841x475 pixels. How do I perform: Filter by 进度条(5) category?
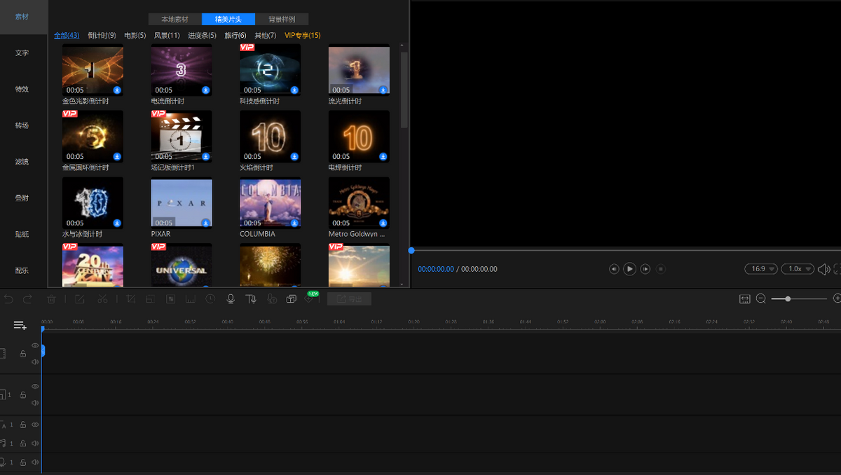(x=202, y=35)
